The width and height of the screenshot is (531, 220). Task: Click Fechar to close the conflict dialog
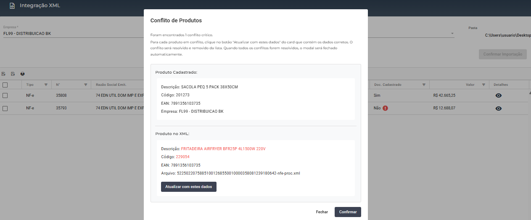coord(322,212)
